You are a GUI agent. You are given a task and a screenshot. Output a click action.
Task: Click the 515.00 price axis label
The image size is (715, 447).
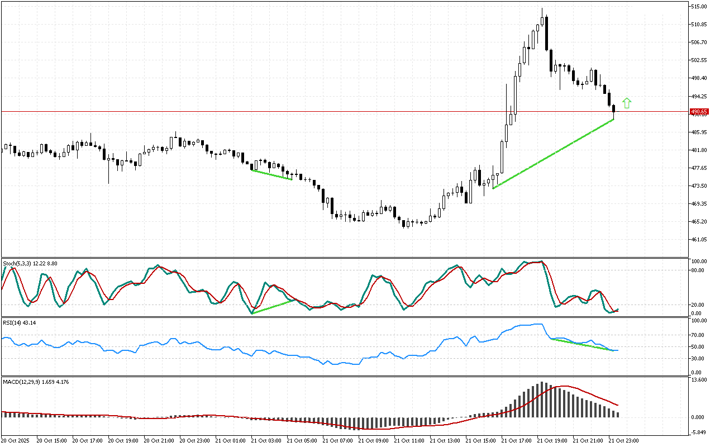tap(699, 7)
